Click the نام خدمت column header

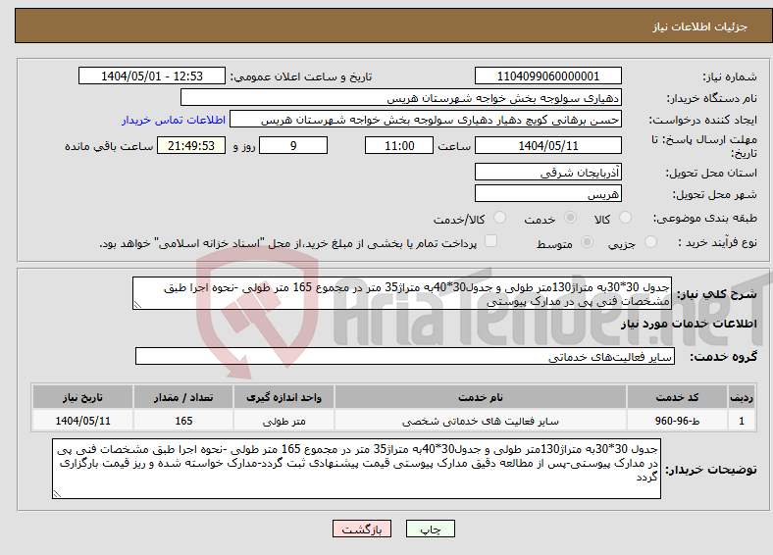pos(480,397)
